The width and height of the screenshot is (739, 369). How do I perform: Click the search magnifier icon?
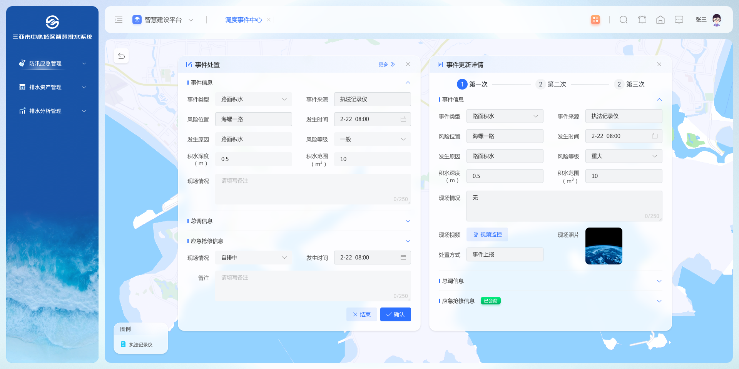click(x=624, y=20)
